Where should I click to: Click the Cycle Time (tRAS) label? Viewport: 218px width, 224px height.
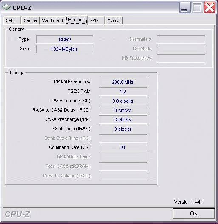click(x=71, y=129)
